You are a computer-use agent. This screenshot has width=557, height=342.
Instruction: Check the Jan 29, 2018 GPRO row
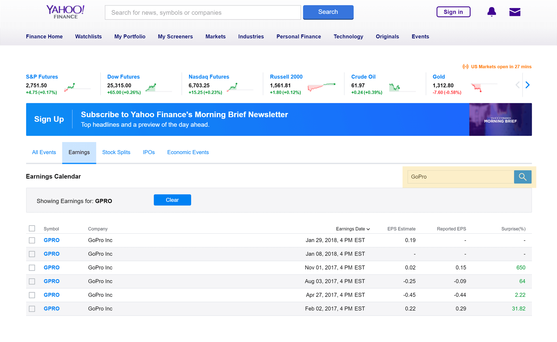point(32,241)
